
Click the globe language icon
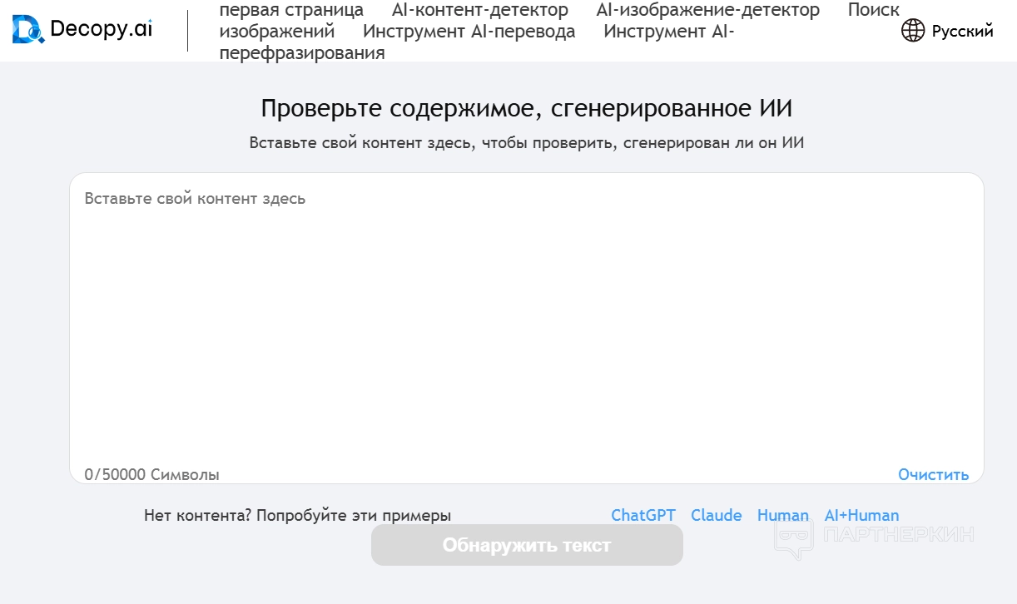[x=913, y=31]
